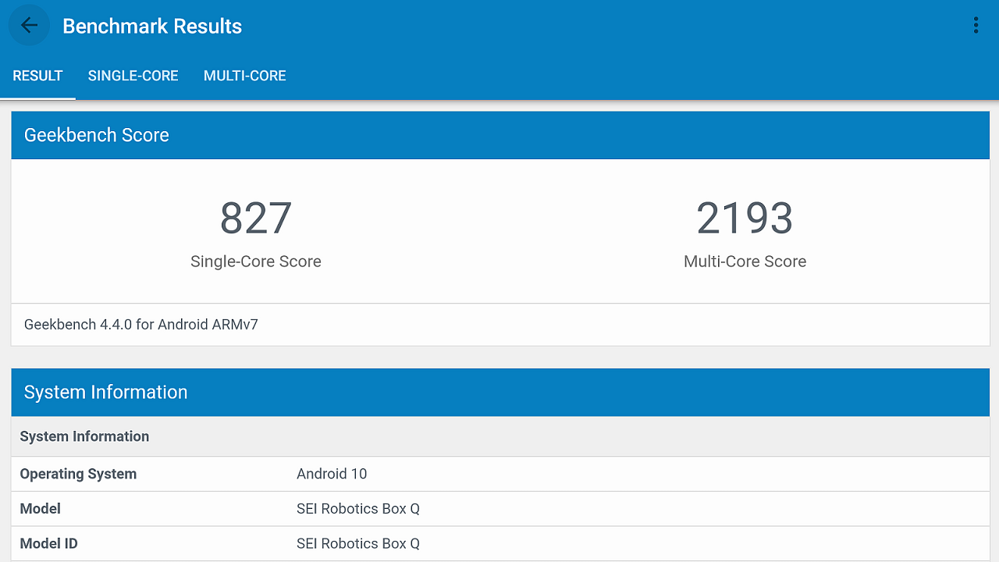Open the three-dot overflow menu

[x=976, y=26]
